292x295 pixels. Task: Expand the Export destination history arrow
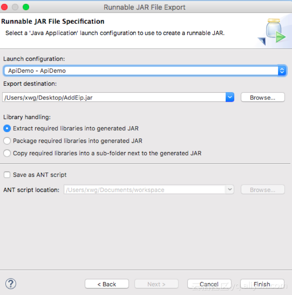[x=230, y=97]
